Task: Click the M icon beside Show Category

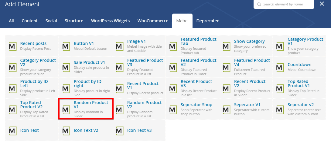Action: click(x=227, y=46)
